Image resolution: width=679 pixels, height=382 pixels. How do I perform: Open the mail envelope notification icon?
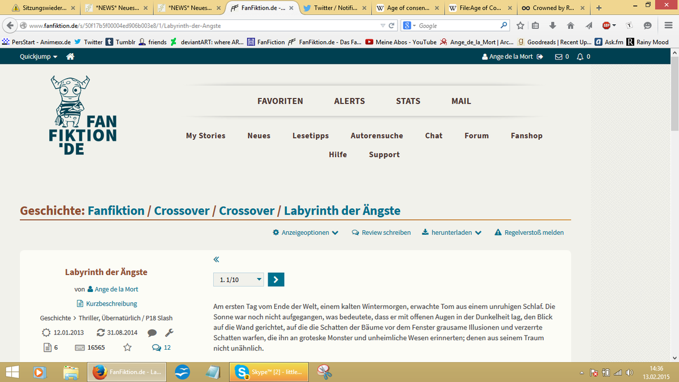point(559,57)
